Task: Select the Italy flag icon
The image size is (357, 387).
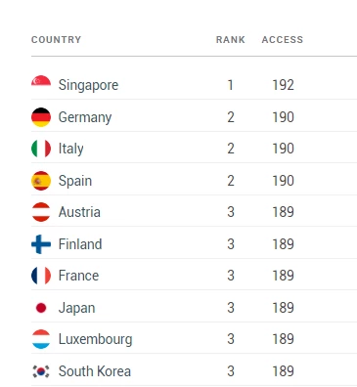Action: click(x=41, y=149)
